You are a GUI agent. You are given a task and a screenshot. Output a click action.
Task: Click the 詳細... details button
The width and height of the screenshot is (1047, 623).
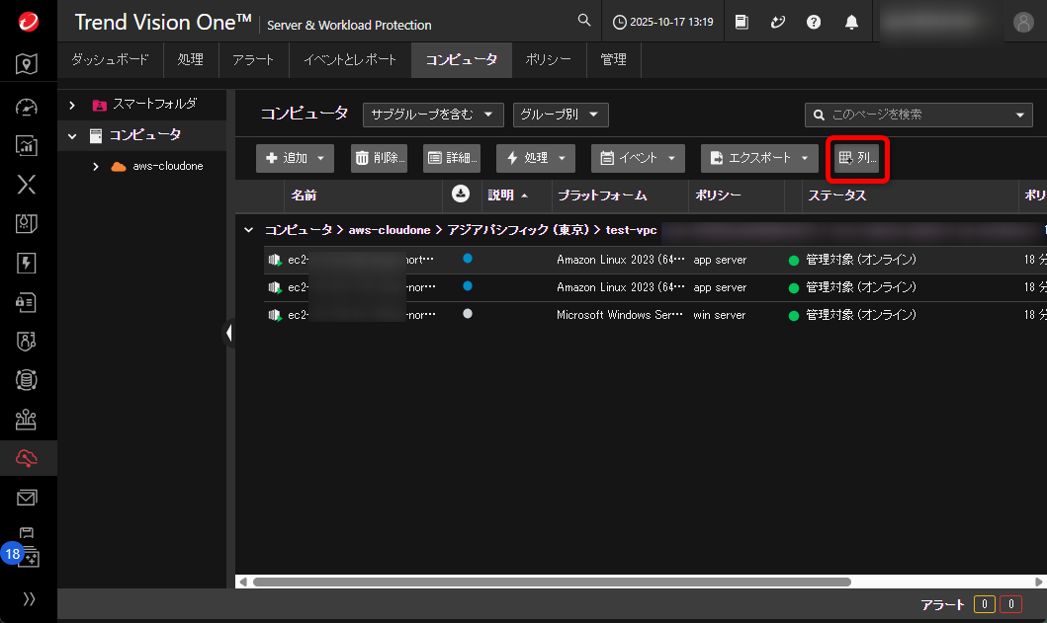[x=451, y=158]
